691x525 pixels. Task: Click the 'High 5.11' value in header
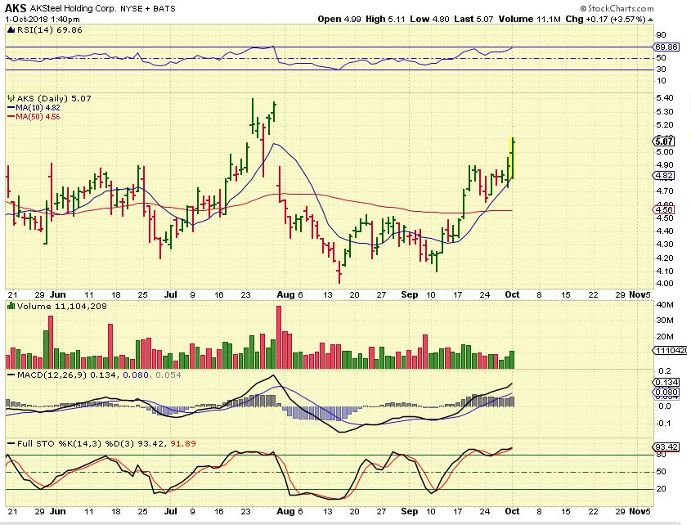385,20
